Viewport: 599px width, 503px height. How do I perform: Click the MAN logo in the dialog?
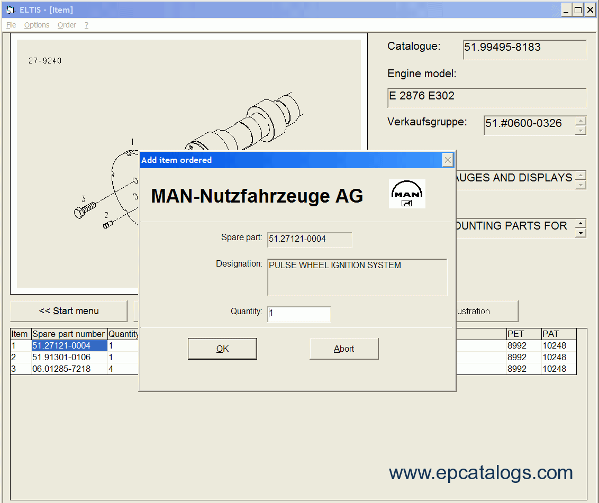[x=406, y=193]
